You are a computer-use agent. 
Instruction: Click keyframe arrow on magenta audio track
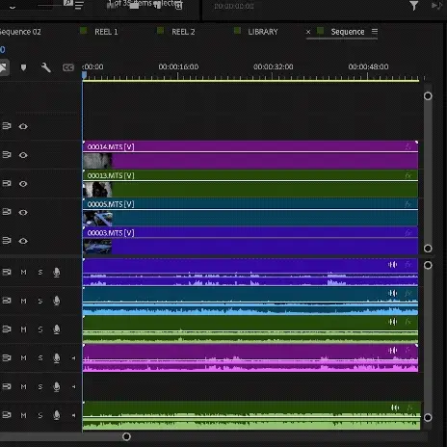pos(74,358)
